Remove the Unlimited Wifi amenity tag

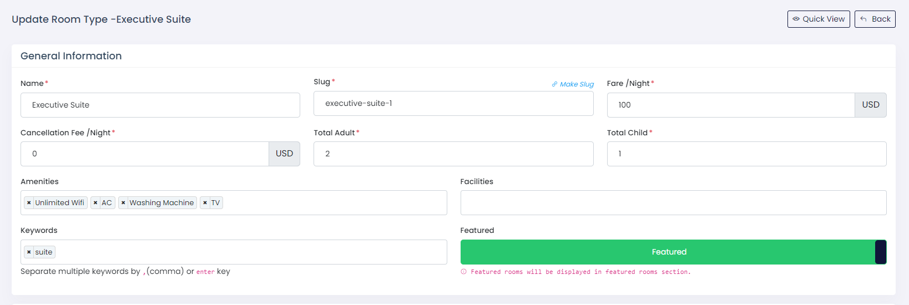[x=29, y=203]
